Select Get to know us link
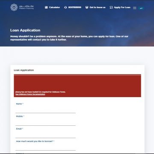The image size is (154, 154). coord(98,7)
